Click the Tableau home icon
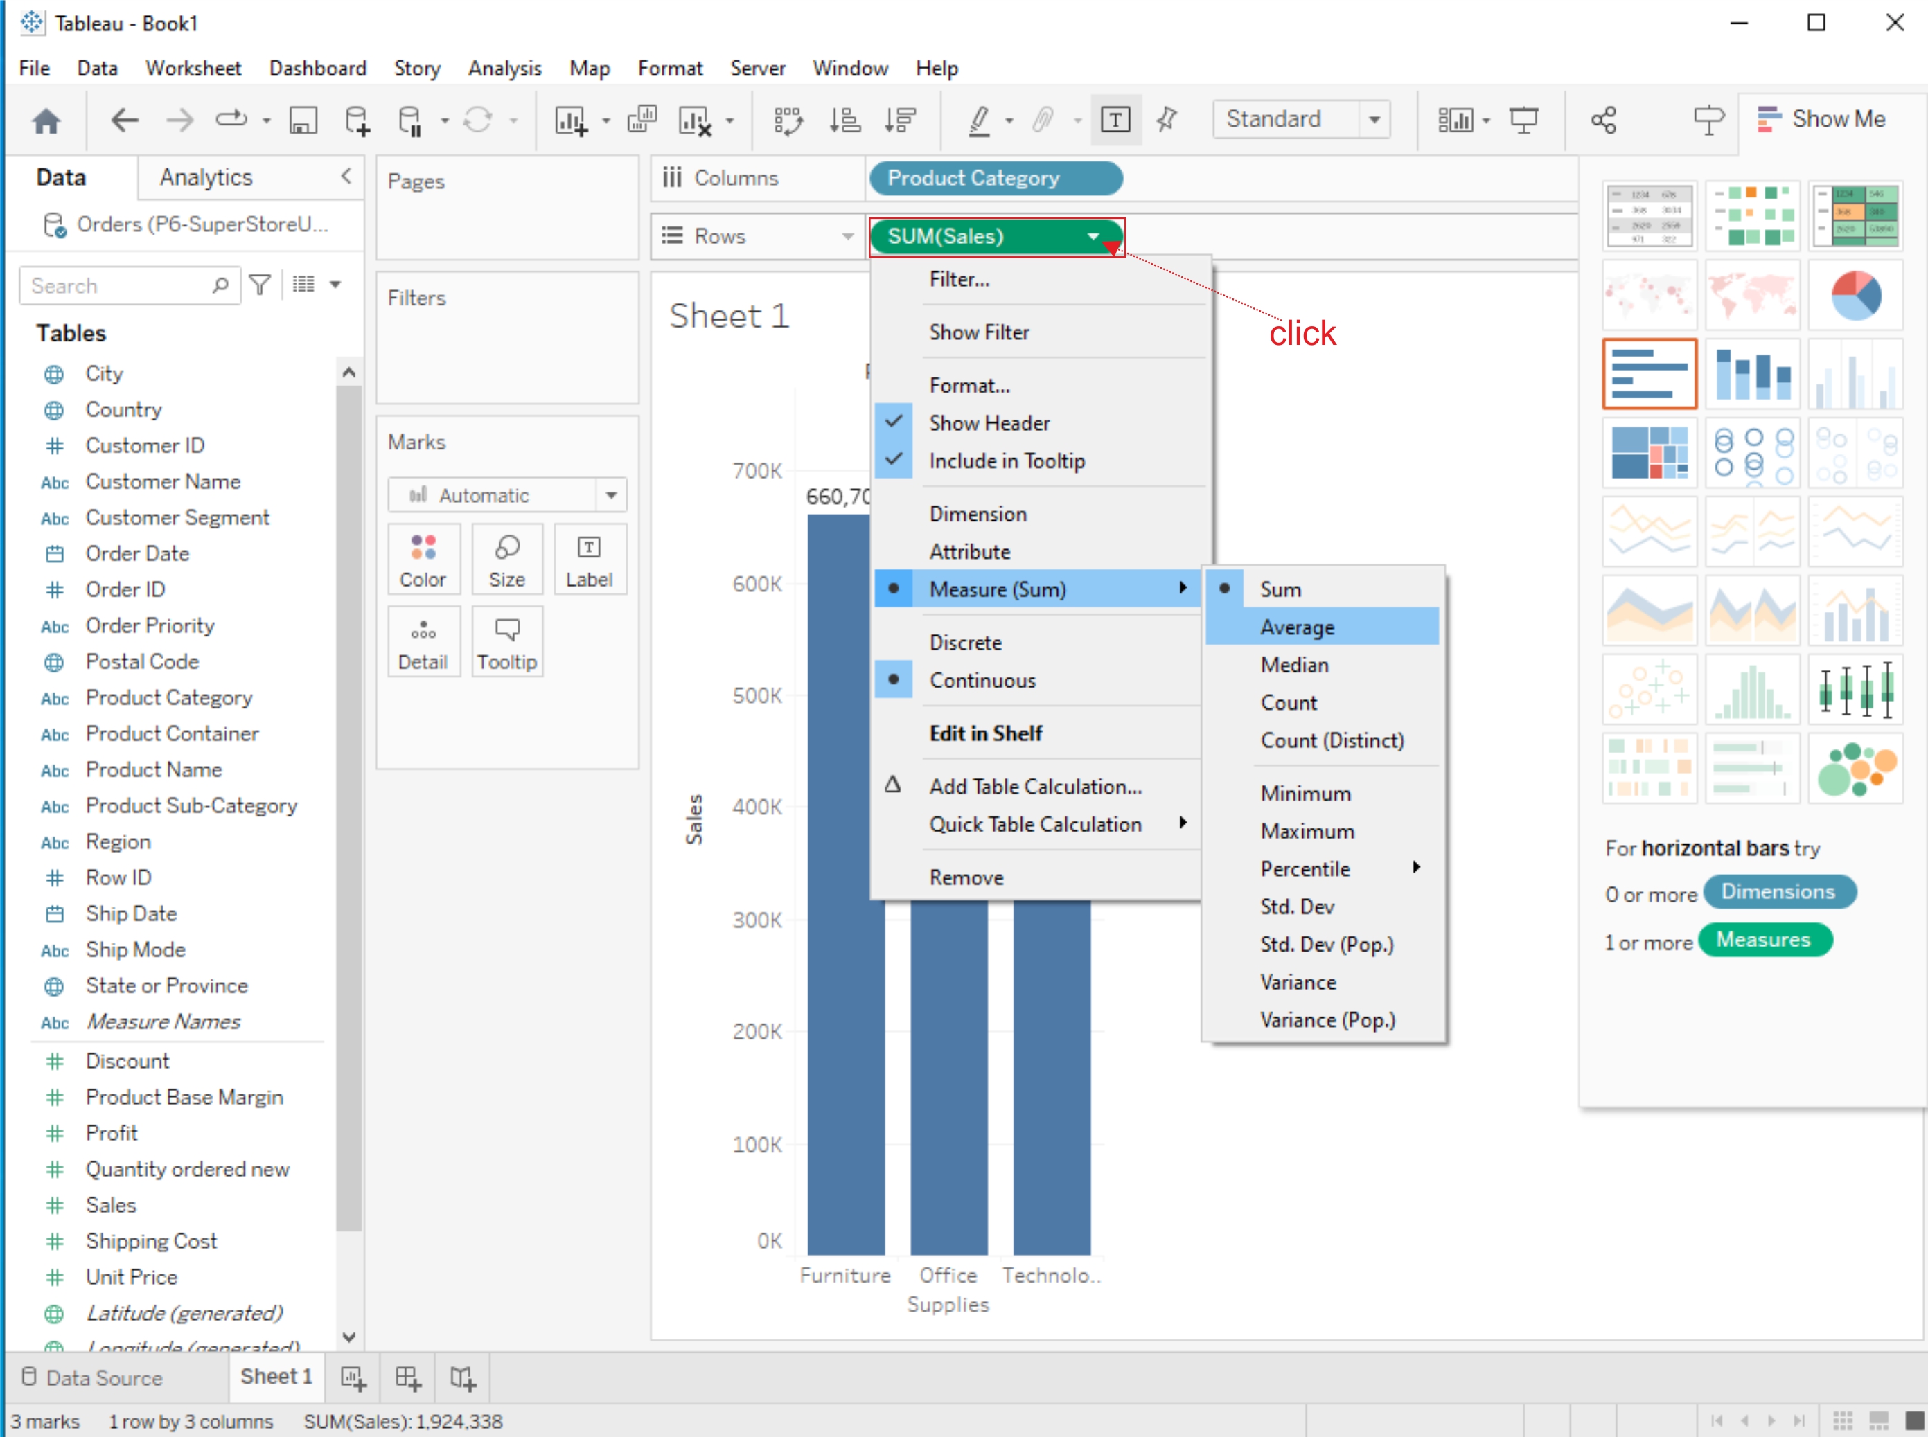 pyautogui.click(x=46, y=120)
